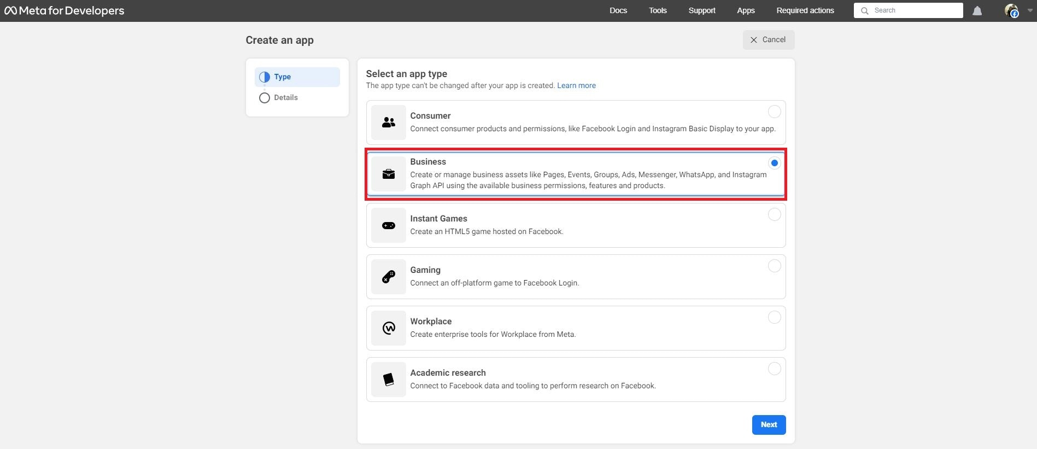The image size is (1037, 449).
Task: Select the Academic research radio button
Action: pyautogui.click(x=774, y=369)
